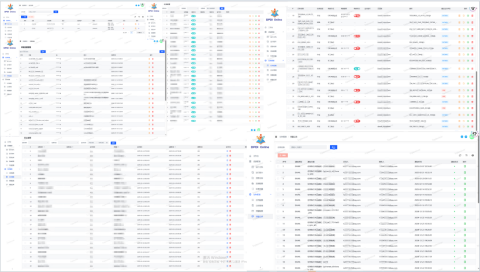Select the highlighted sidebar item beside the red-switch job table
The height and width of the screenshot is (272, 480).
tap(274, 65)
